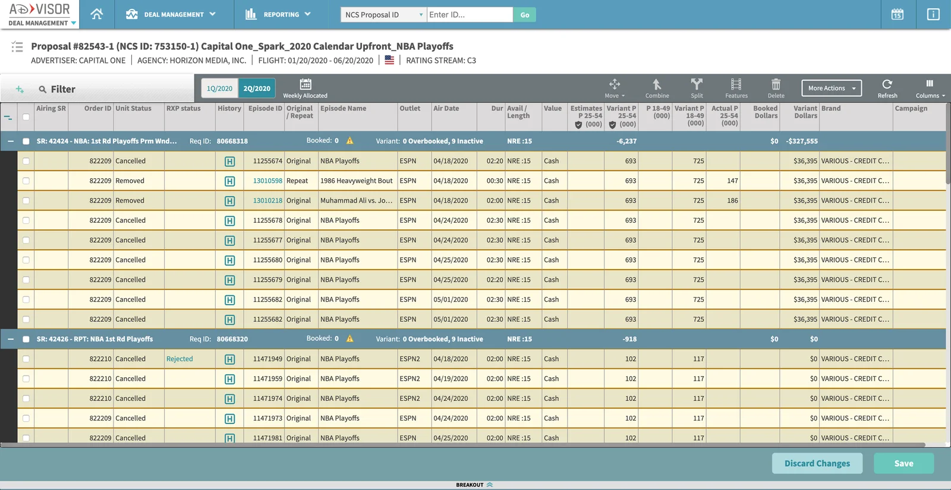Check row checkbox for episode 13010598
Image resolution: width=951 pixels, height=490 pixels.
[26, 181]
